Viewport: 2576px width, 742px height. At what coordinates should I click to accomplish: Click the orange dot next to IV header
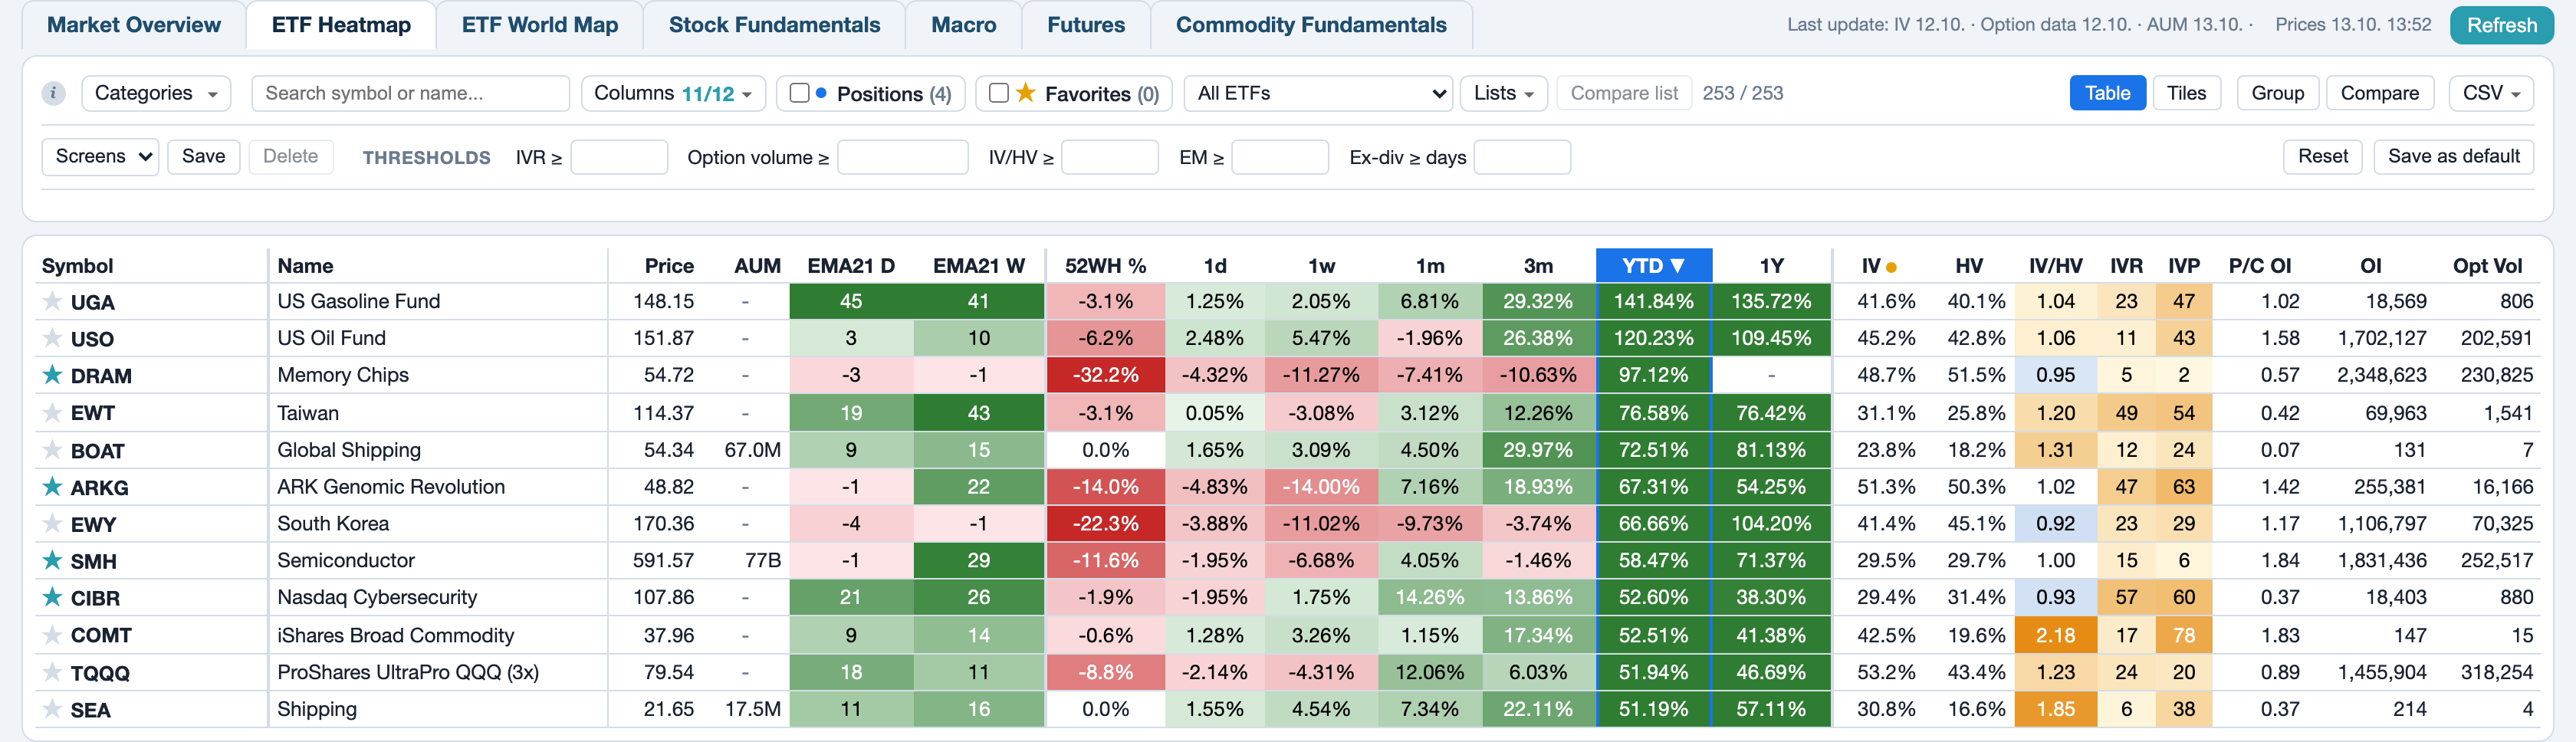(x=1891, y=267)
